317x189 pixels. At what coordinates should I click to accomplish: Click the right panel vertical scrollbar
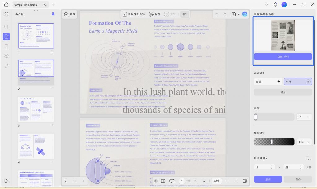315,82
